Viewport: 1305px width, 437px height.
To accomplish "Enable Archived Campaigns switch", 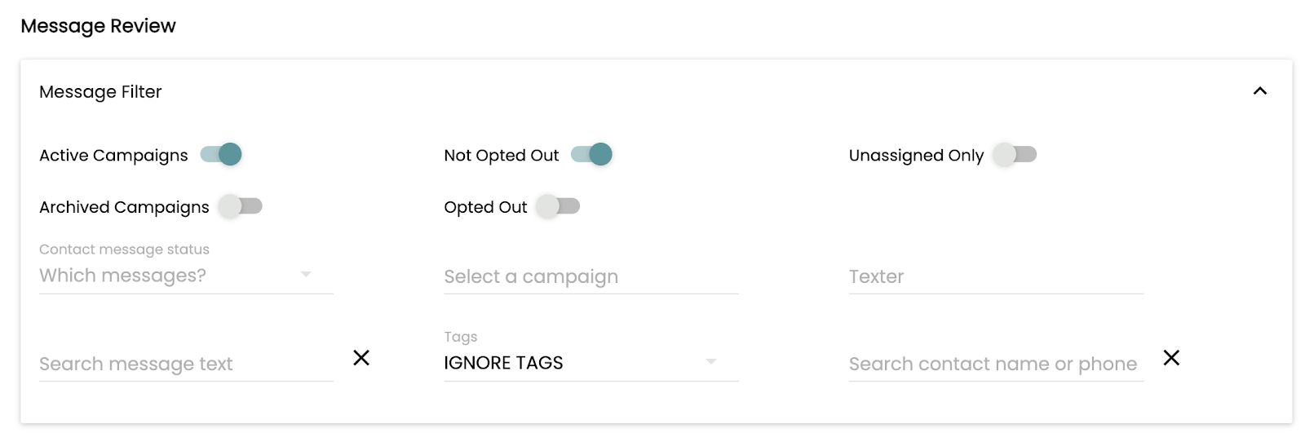I will 241,206.
